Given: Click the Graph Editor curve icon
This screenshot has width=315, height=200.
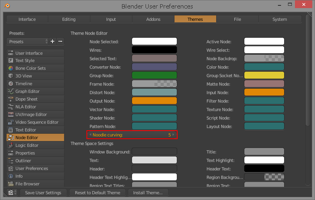Looking at the screenshot, I should (x=11, y=91).
